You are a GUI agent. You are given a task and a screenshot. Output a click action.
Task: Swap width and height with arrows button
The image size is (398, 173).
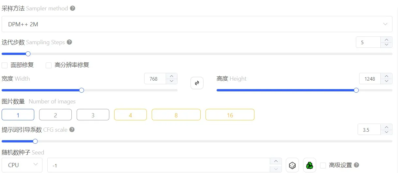pyautogui.click(x=197, y=83)
